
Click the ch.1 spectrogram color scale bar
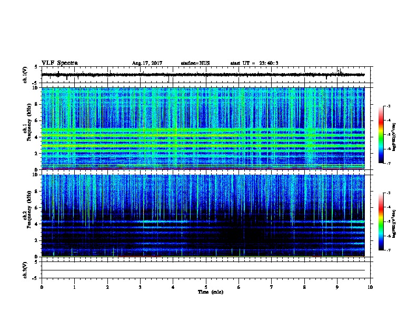tap(381, 135)
